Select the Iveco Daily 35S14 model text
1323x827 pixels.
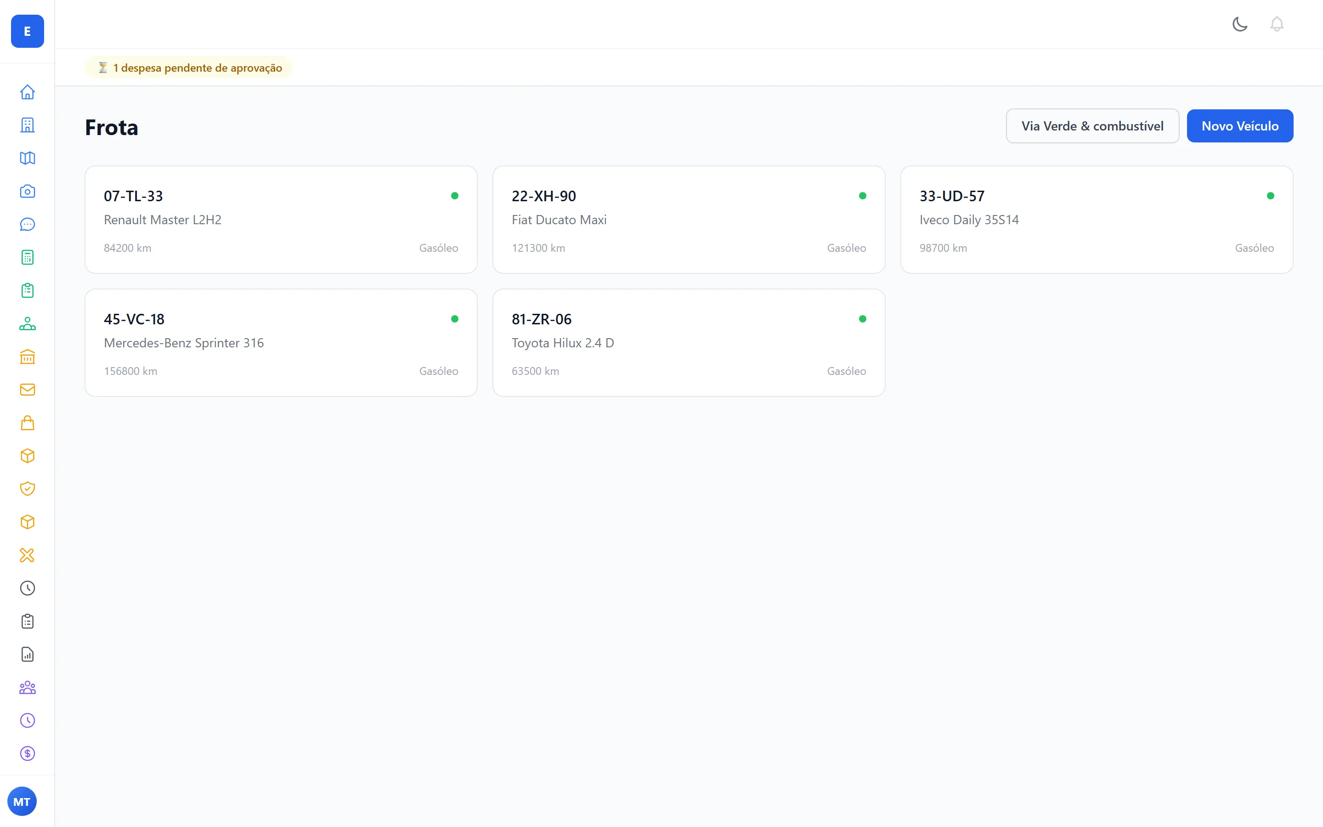pos(969,220)
